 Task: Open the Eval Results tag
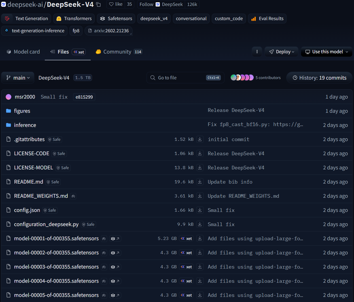(267, 18)
